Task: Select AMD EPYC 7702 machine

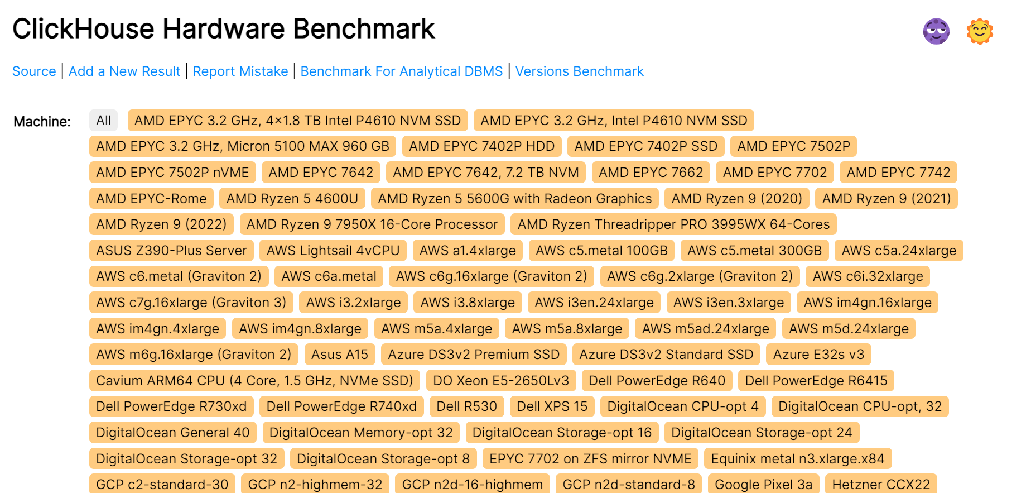Action: [x=775, y=173]
